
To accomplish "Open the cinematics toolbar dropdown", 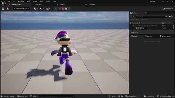I will coord(48,8).
